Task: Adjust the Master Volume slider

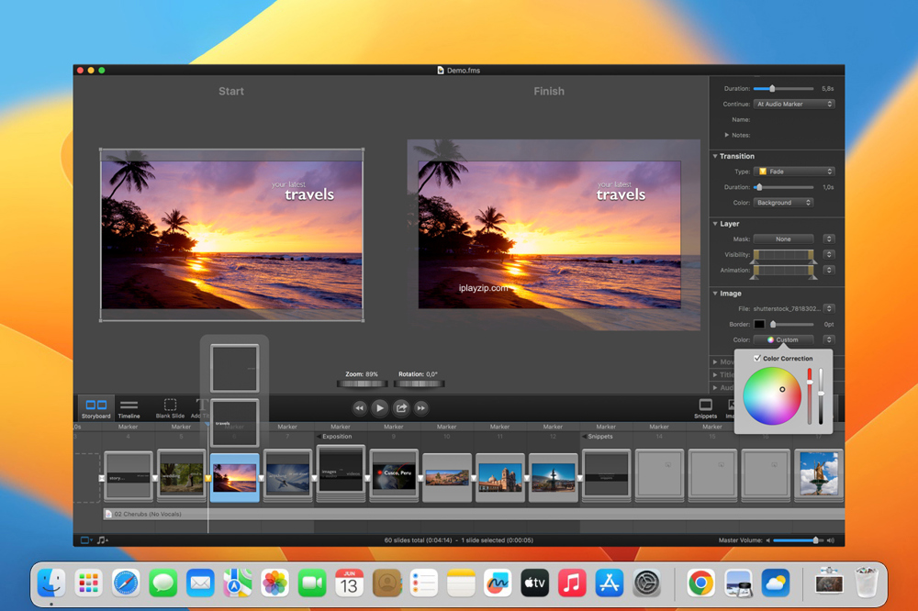Action: point(798,540)
